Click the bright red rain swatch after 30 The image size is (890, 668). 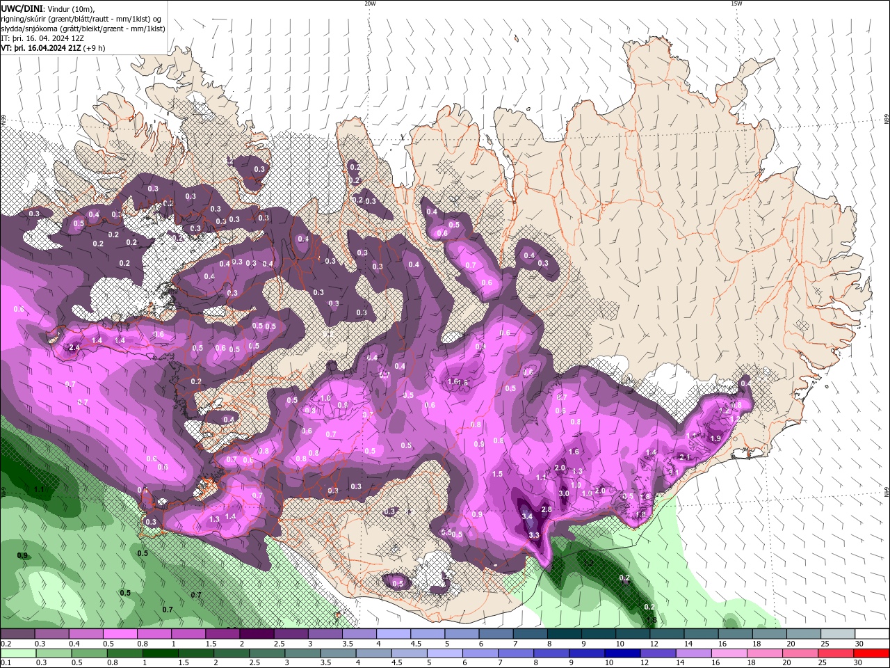[873, 653]
